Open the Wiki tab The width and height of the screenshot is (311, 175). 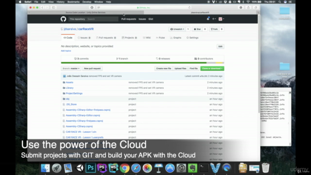pyautogui.click(x=147, y=38)
